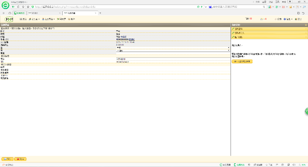308x167 pixels.
Task: Click the scissors screenshot extension icon
Action: (x=297, y=7)
